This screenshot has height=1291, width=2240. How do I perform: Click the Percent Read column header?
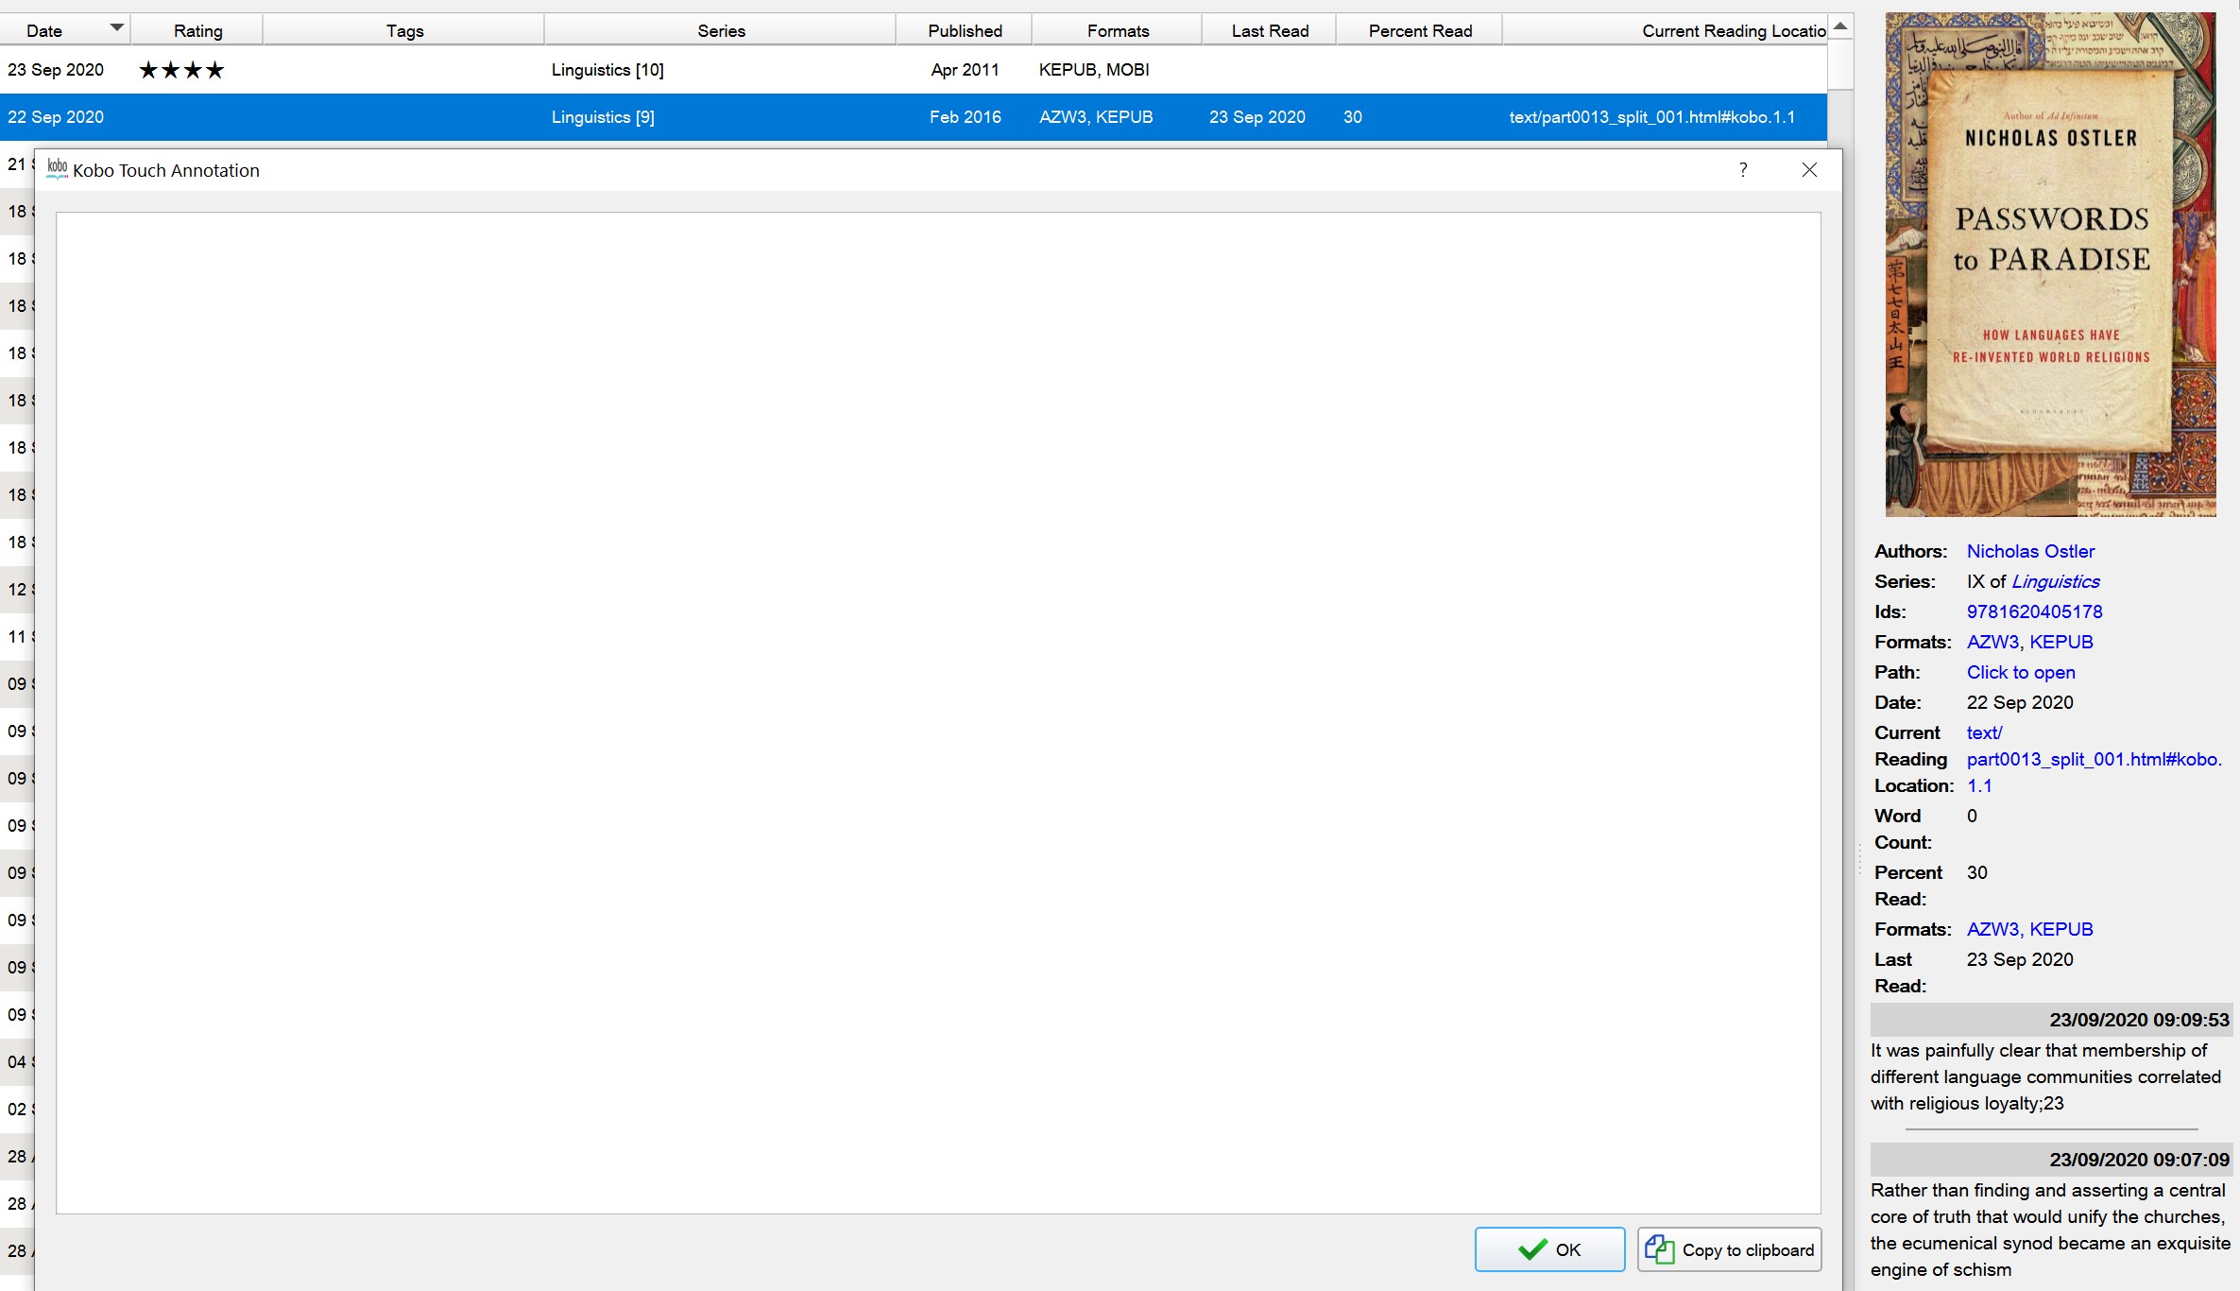click(1419, 30)
